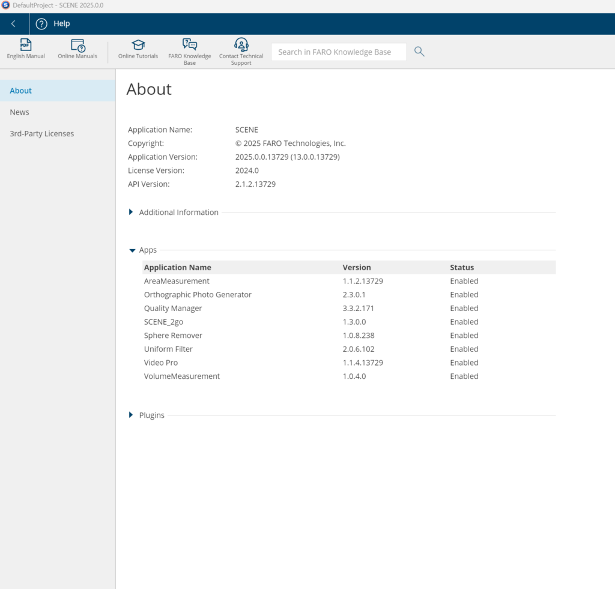Click the Version column header
This screenshot has width=615, height=589.
[x=357, y=267]
